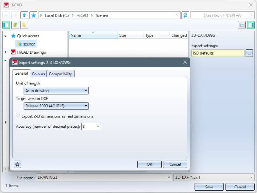Sort by the Name column header

point(93,35)
